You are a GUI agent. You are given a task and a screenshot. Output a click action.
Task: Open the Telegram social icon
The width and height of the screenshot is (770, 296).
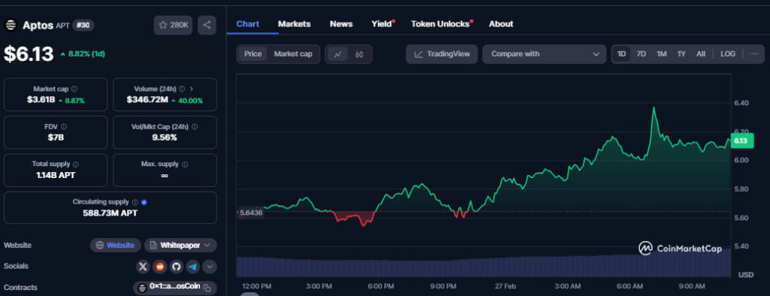(192, 267)
